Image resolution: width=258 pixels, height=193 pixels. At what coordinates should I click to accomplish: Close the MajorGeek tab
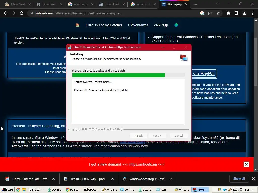[x=30, y=4]
